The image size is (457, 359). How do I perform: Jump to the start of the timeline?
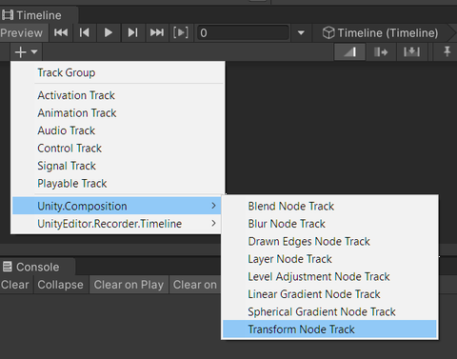tap(61, 32)
